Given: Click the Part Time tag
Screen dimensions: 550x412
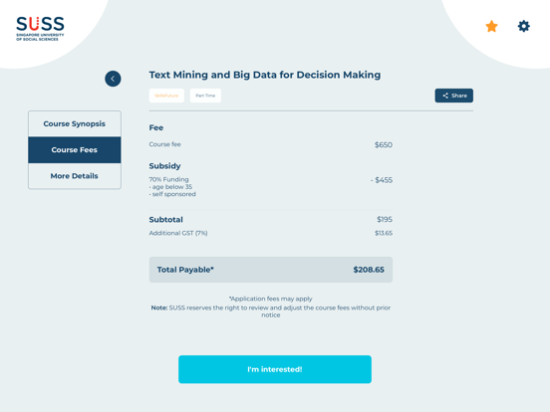Looking at the screenshot, I should tap(205, 96).
